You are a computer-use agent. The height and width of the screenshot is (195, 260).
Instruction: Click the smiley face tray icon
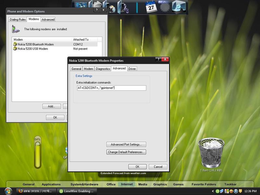[231, 191]
